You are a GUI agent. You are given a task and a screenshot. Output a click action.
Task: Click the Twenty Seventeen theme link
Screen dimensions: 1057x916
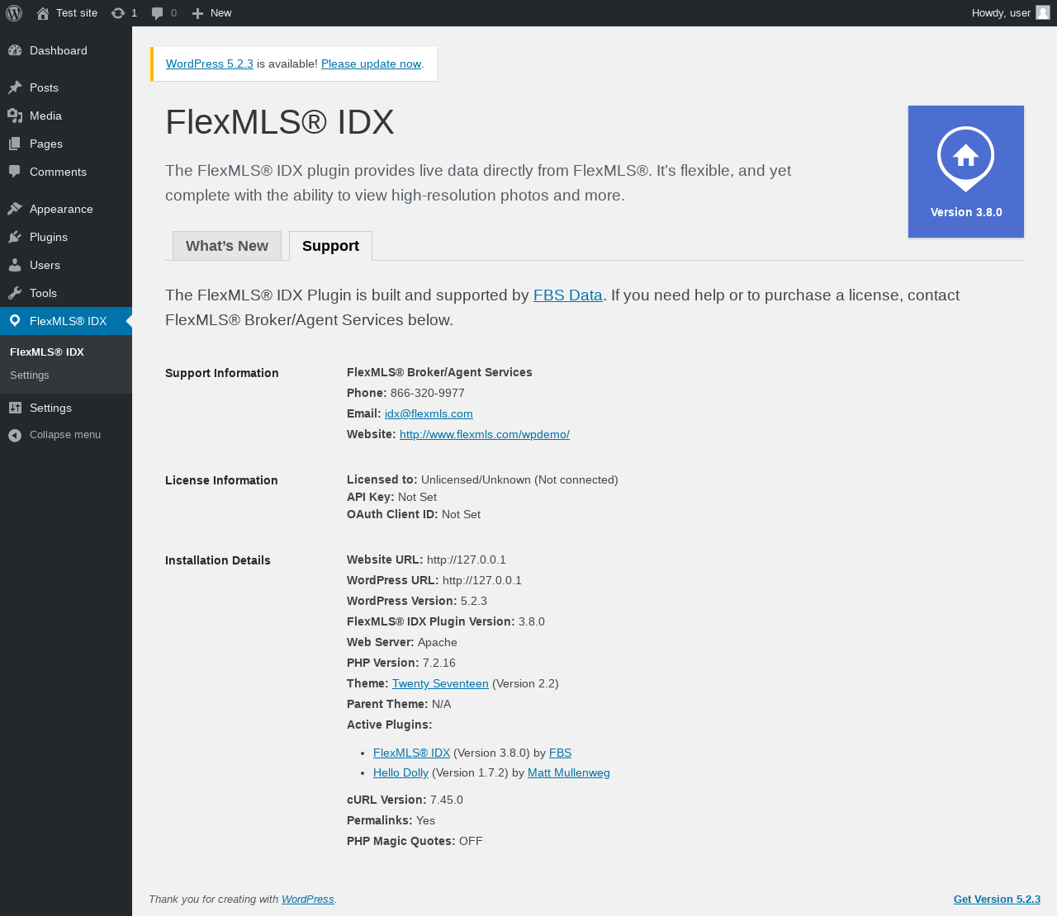(440, 683)
